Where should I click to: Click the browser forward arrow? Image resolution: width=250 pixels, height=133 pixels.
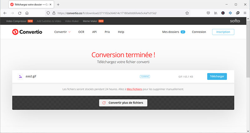12,13
